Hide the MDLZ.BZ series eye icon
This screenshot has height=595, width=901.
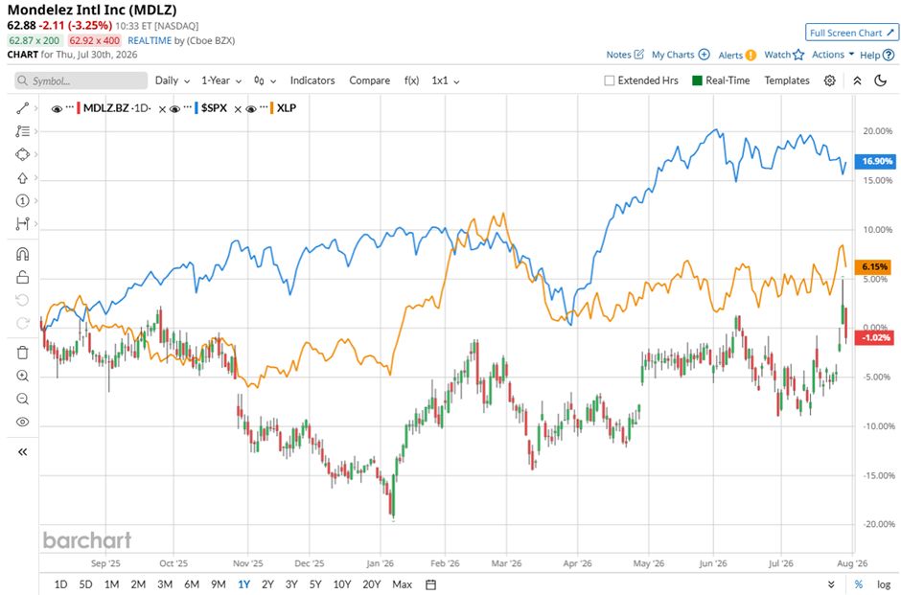point(57,108)
